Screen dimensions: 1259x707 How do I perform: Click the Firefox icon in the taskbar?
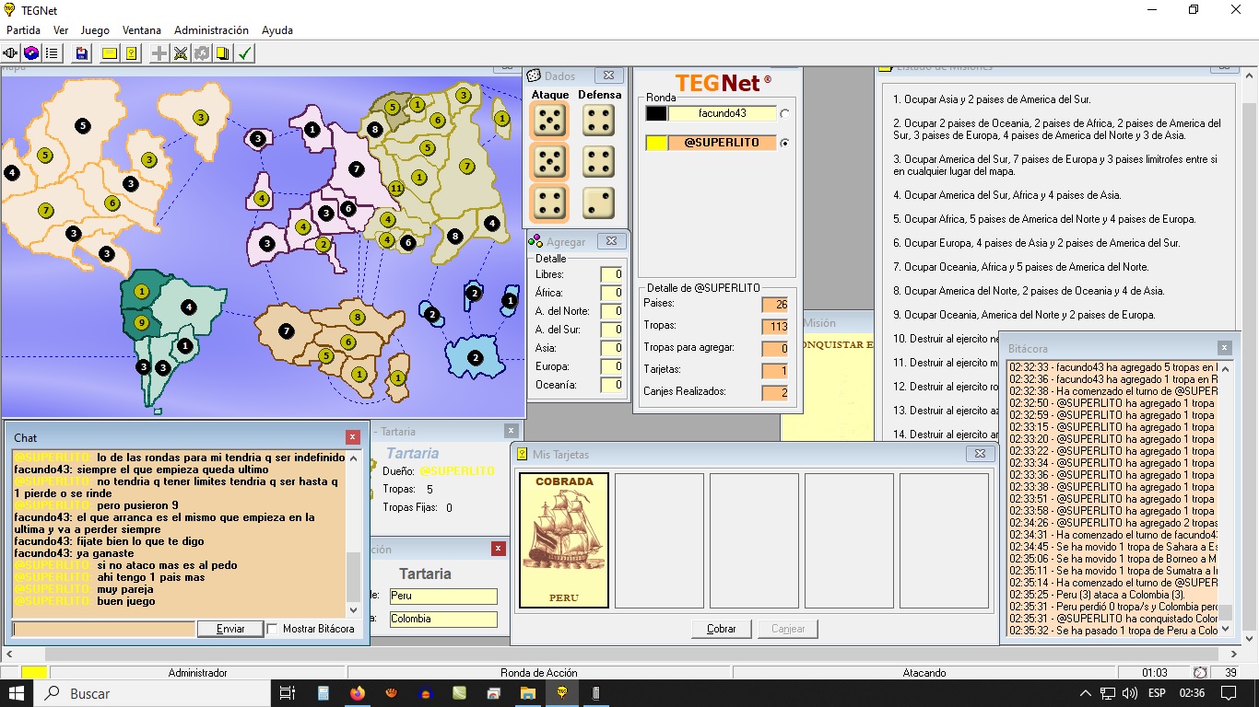click(357, 693)
